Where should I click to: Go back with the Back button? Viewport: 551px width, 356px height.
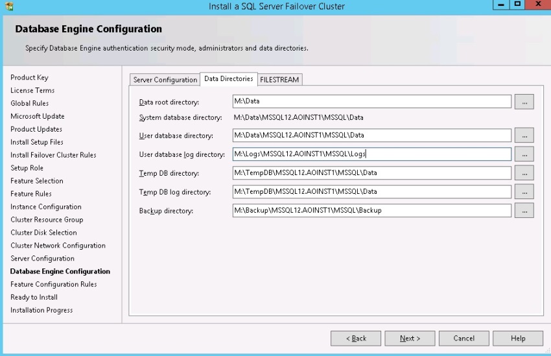pos(356,338)
